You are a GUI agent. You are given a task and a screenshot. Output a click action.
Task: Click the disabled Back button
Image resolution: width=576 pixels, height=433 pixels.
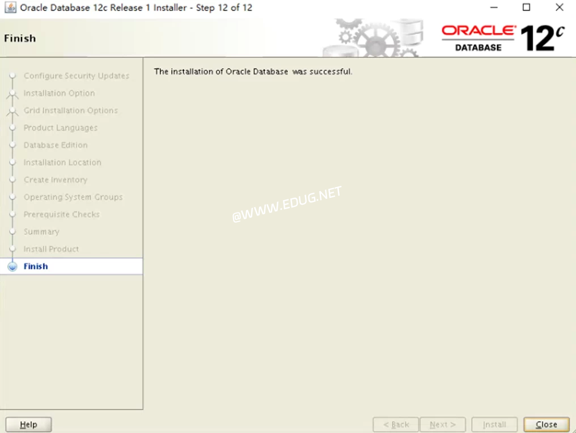pos(396,424)
